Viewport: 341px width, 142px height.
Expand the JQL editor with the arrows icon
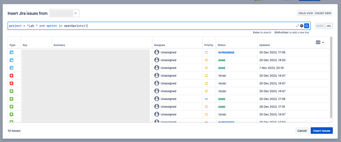(x=298, y=26)
